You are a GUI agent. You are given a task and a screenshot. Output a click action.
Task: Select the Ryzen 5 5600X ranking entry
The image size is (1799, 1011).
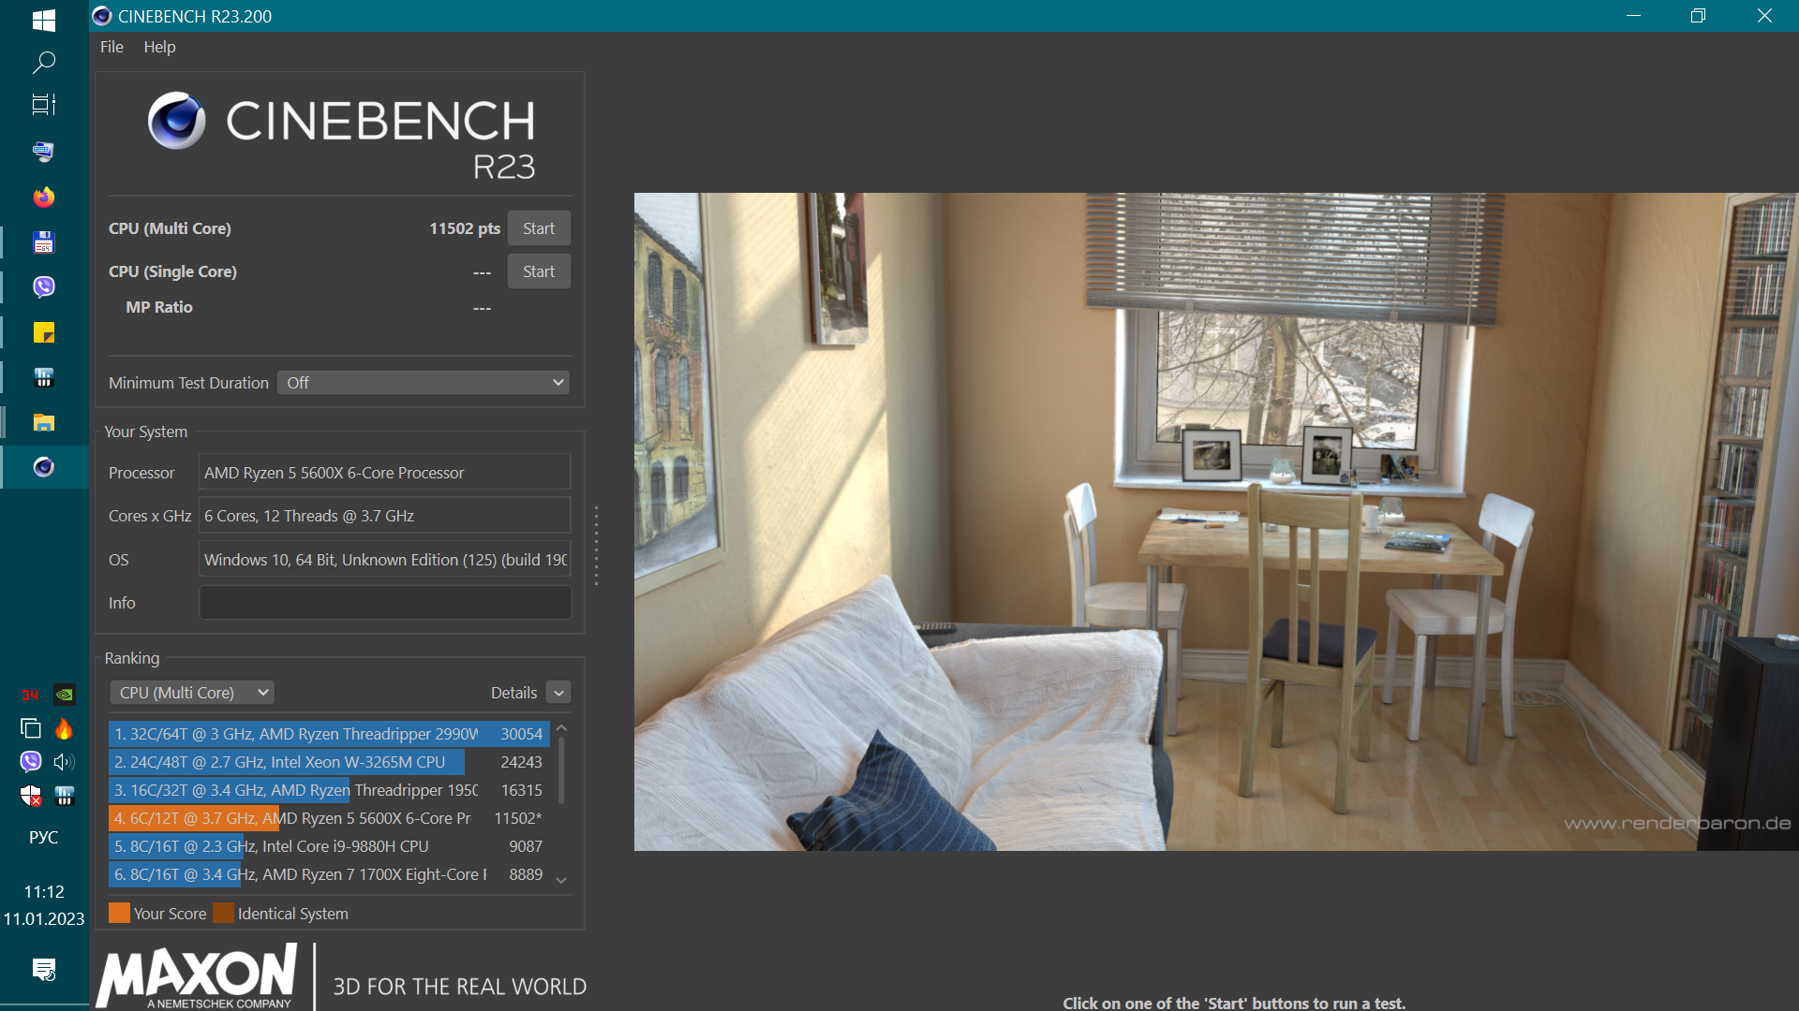(x=328, y=818)
